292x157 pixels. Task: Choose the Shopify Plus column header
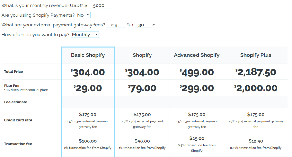point(256,55)
